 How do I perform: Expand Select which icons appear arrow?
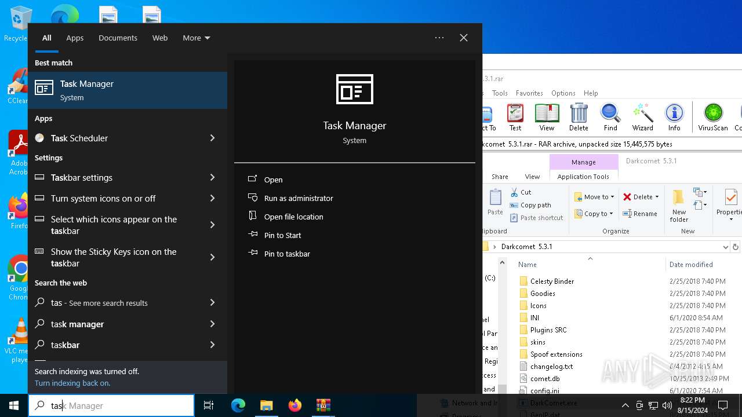pos(212,225)
